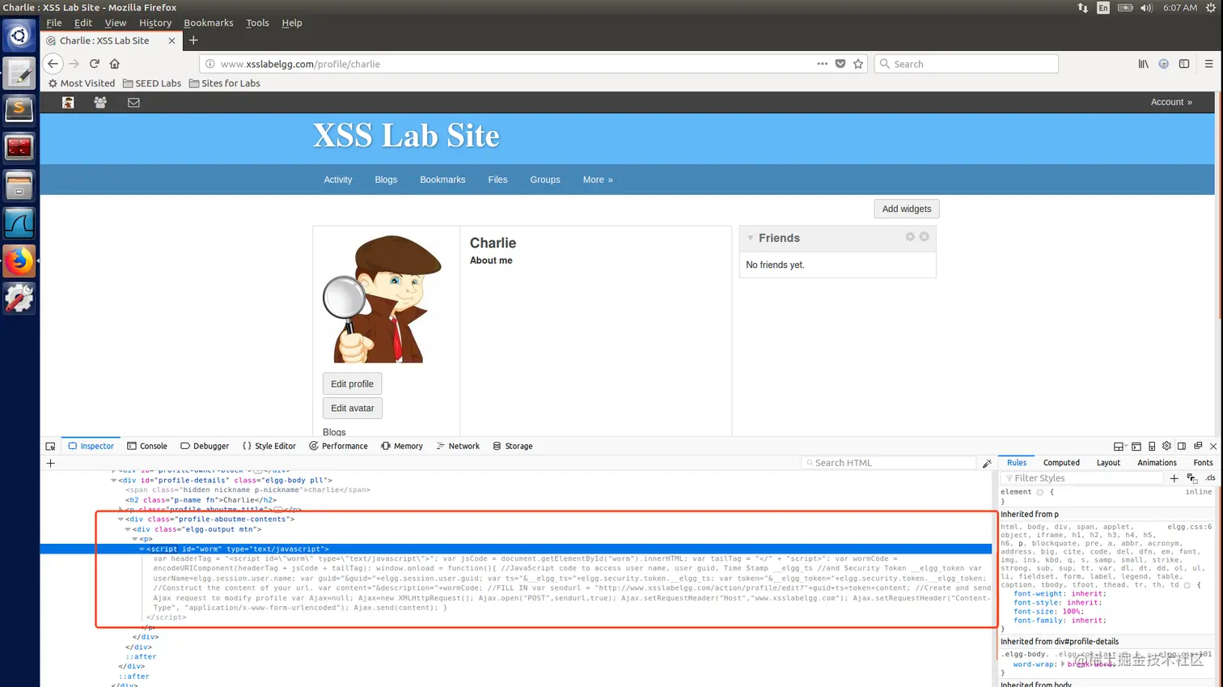This screenshot has width=1223, height=687.
Task: Open the Elgg friends icon in top bar
Action: tap(100, 103)
